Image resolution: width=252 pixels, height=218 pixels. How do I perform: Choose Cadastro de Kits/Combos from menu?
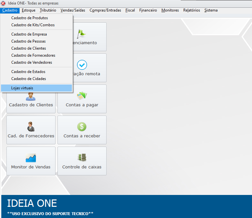point(33,25)
